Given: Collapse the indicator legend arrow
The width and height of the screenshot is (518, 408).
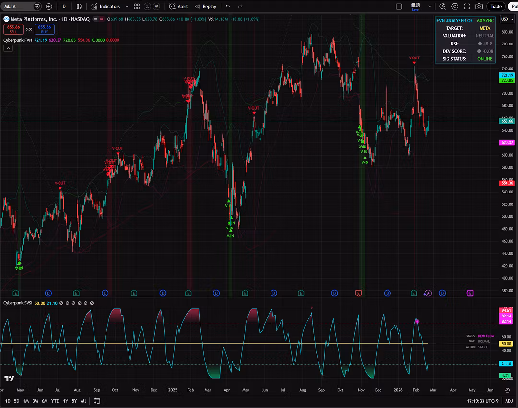Looking at the screenshot, I should 8,48.
